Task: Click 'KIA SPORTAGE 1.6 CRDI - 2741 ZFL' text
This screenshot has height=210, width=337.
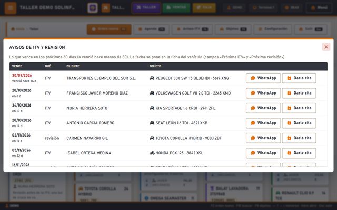Action: click(185, 108)
